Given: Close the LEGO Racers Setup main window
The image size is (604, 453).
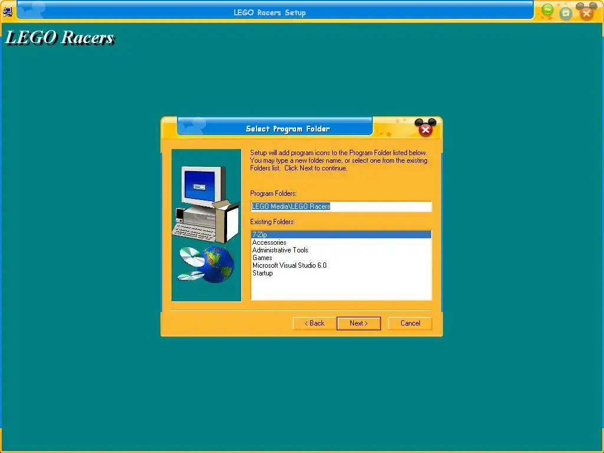Looking at the screenshot, I should point(586,14).
